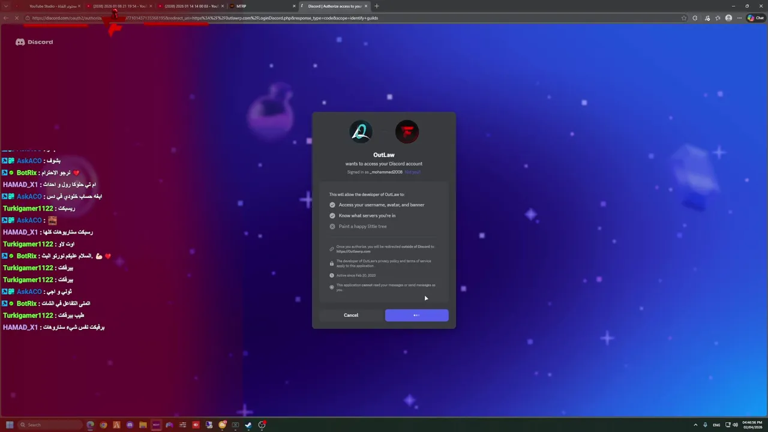The height and width of the screenshot is (432, 768).
Task: Click the OutLaw app avatar icon
Action: (x=361, y=132)
